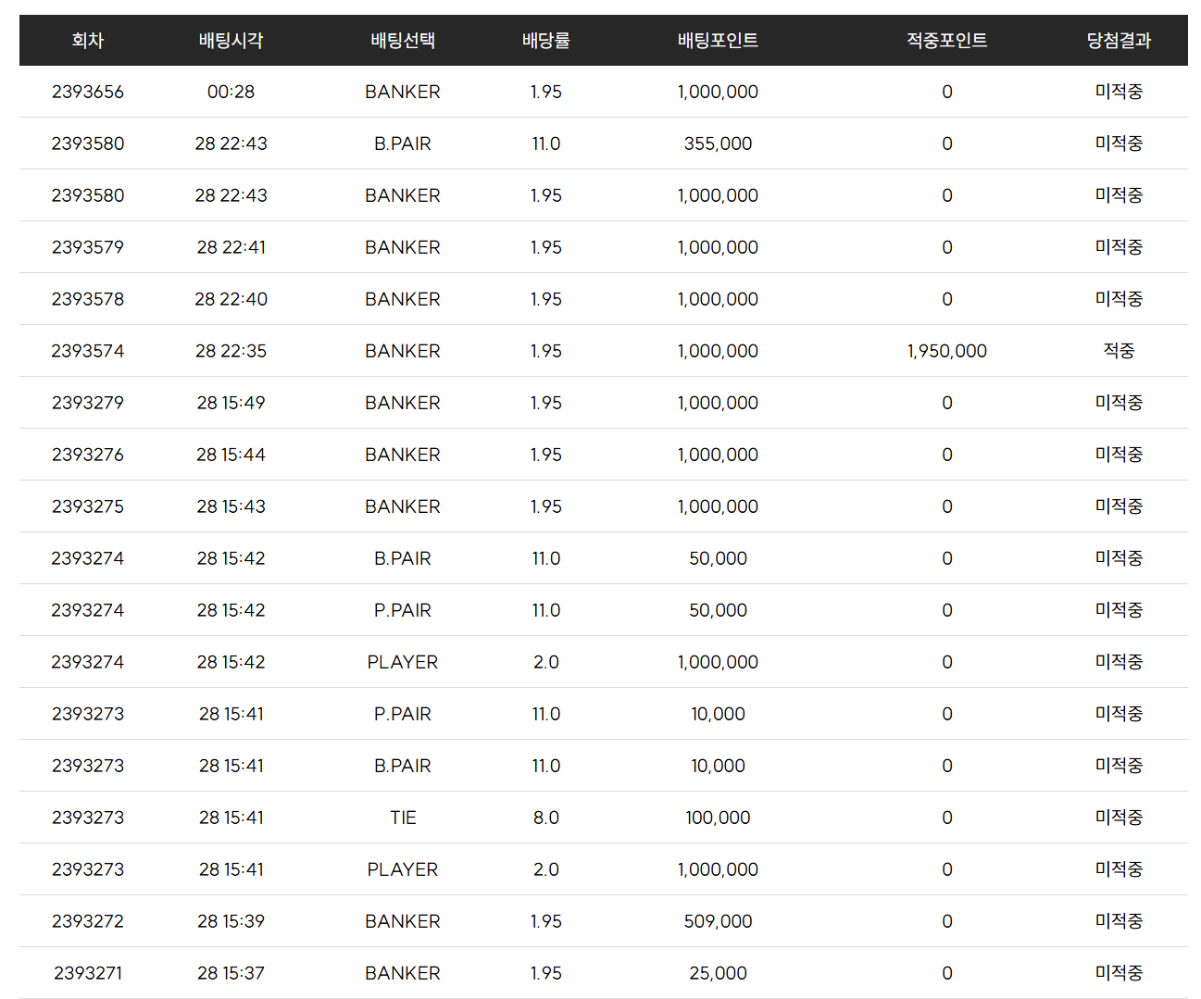Click the time 28 22:40
1201x999 pixels.
(x=231, y=299)
